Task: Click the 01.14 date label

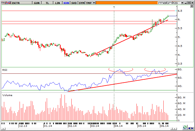Action: pyautogui.click(x=48, y=126)
